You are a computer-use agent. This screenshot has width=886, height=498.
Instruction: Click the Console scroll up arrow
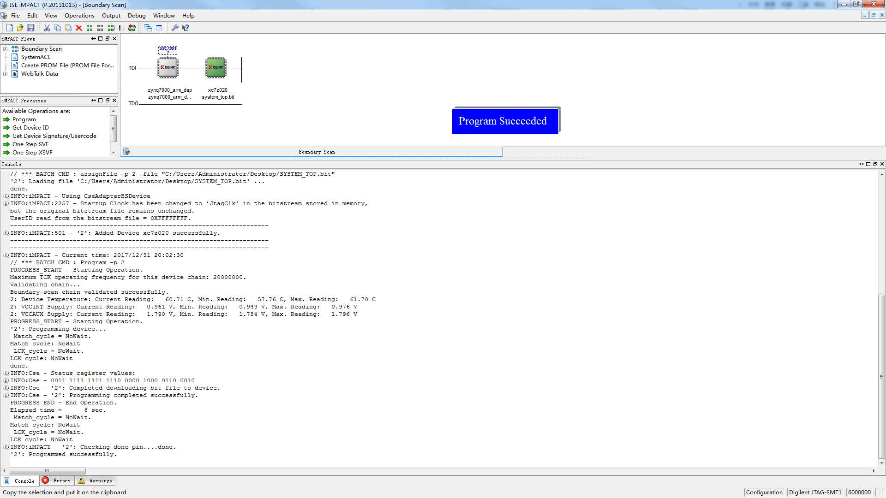tap(881, 174)
